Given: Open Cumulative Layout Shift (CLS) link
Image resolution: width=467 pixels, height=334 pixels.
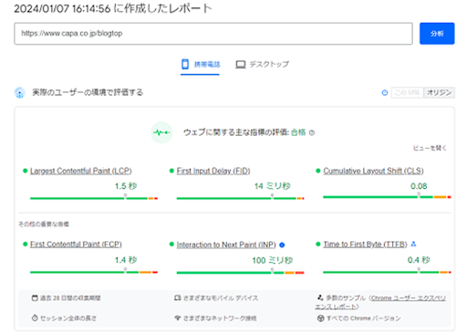Looking at the screenshot, I should [x=373, y=171].
